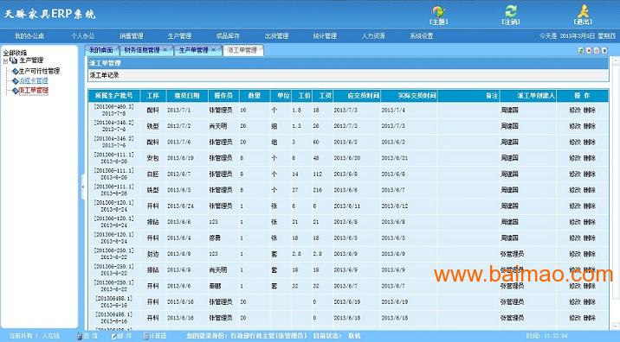
Task: Click the vertical scrollbar's down arrow
Action: pos(616,326)
